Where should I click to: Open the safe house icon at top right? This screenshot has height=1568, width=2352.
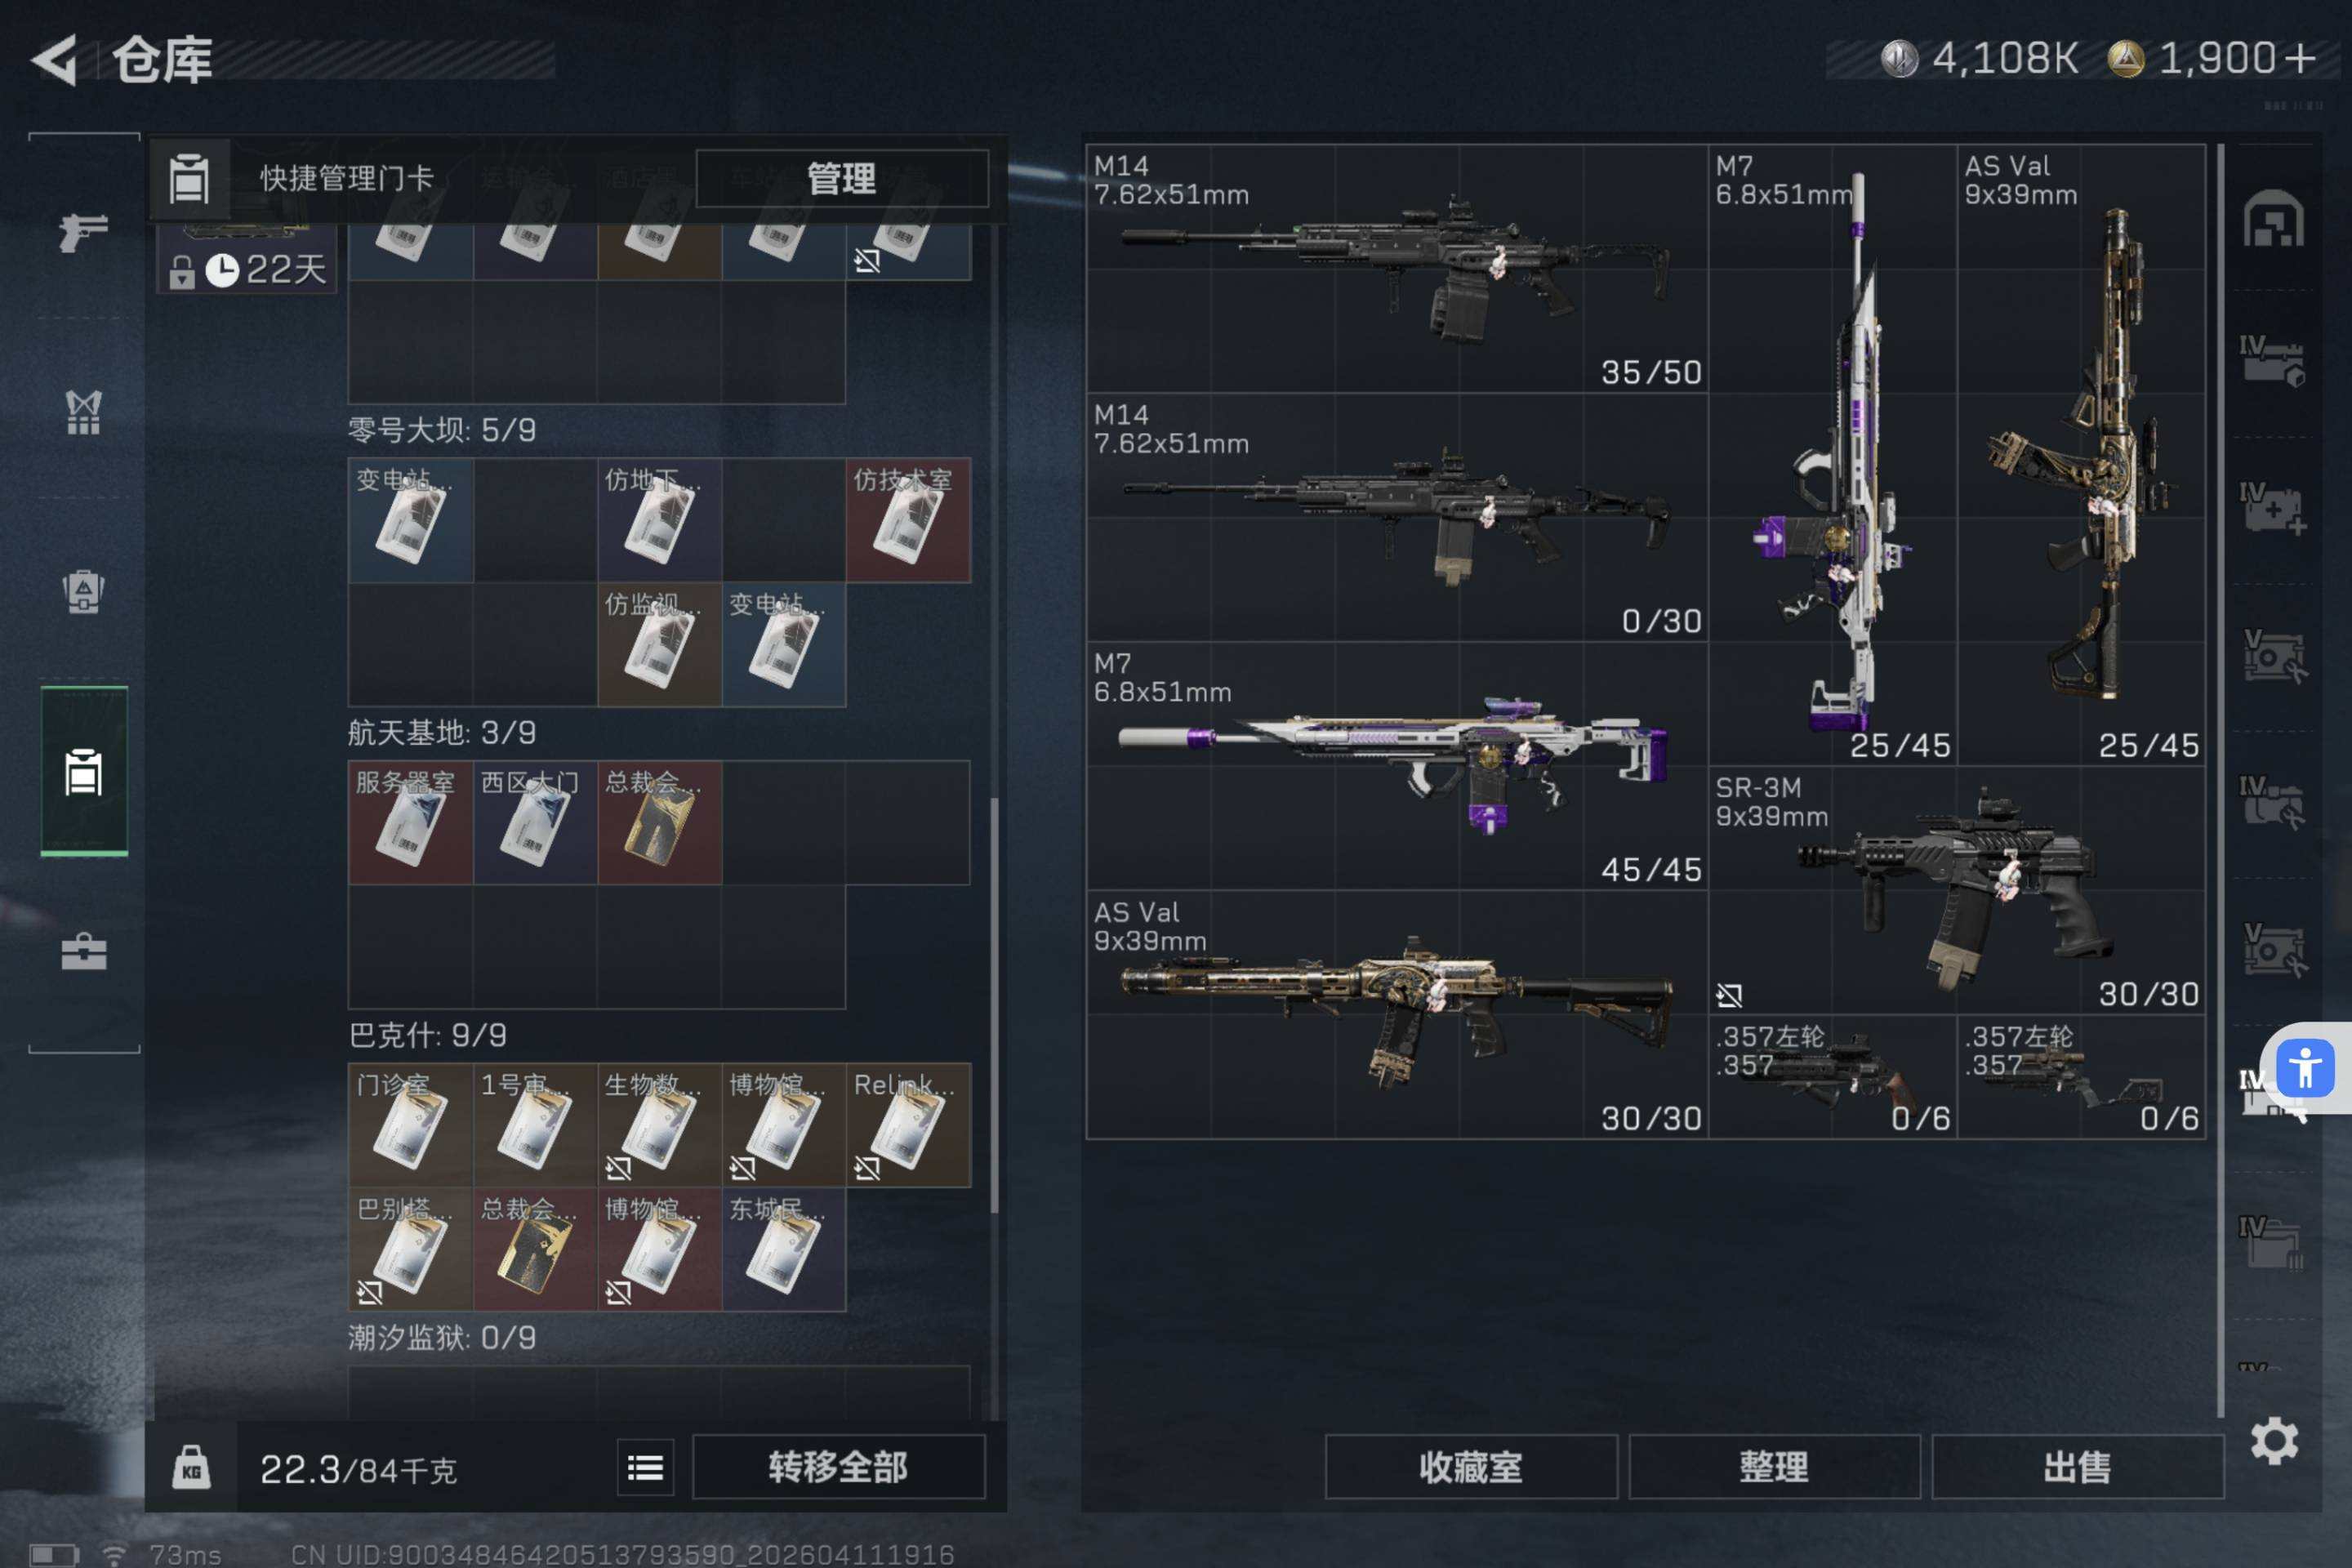click(x=2273, y=218)
